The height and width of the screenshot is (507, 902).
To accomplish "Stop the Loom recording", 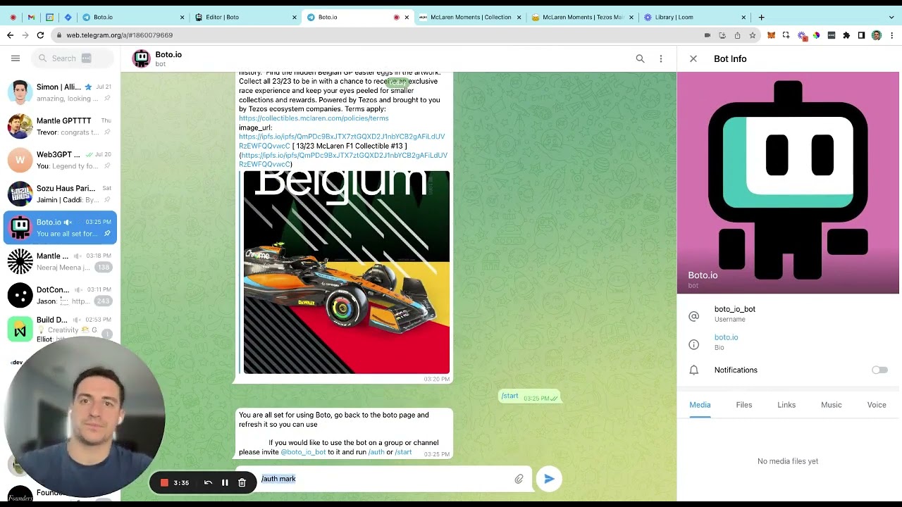I will click(x=164, y=482).
